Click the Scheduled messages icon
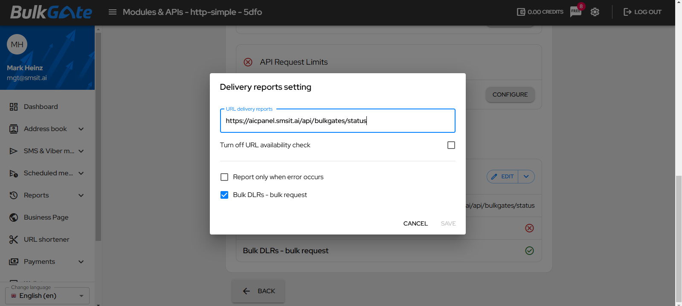The width and height of the screenshot is (682, 306). pyautogui.click(x=14, y=173)
